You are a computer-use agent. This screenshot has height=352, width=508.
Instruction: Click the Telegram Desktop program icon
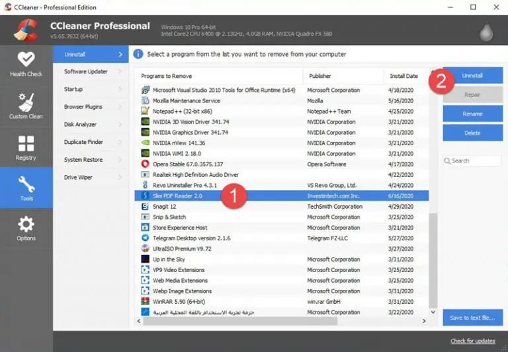pyautogui.click(x=145, y=238)
